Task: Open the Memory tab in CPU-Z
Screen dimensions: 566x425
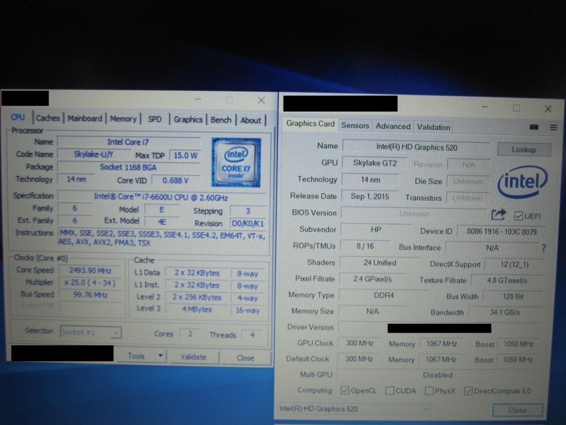Action: [x=123, y=119]
